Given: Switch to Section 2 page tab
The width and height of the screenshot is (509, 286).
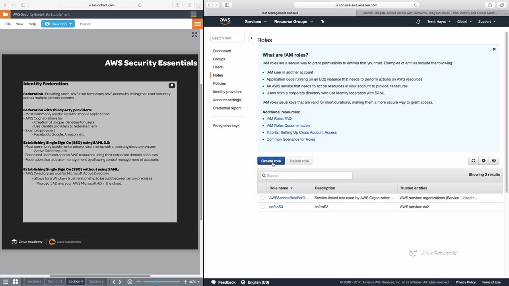Looking at the screenshot, I should click(34, 282).
